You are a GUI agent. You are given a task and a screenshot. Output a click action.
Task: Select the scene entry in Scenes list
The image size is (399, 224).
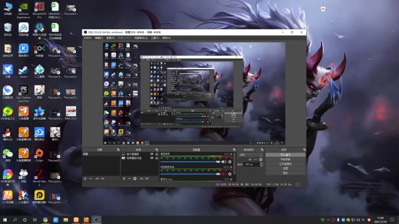click(x=101, y=154)
